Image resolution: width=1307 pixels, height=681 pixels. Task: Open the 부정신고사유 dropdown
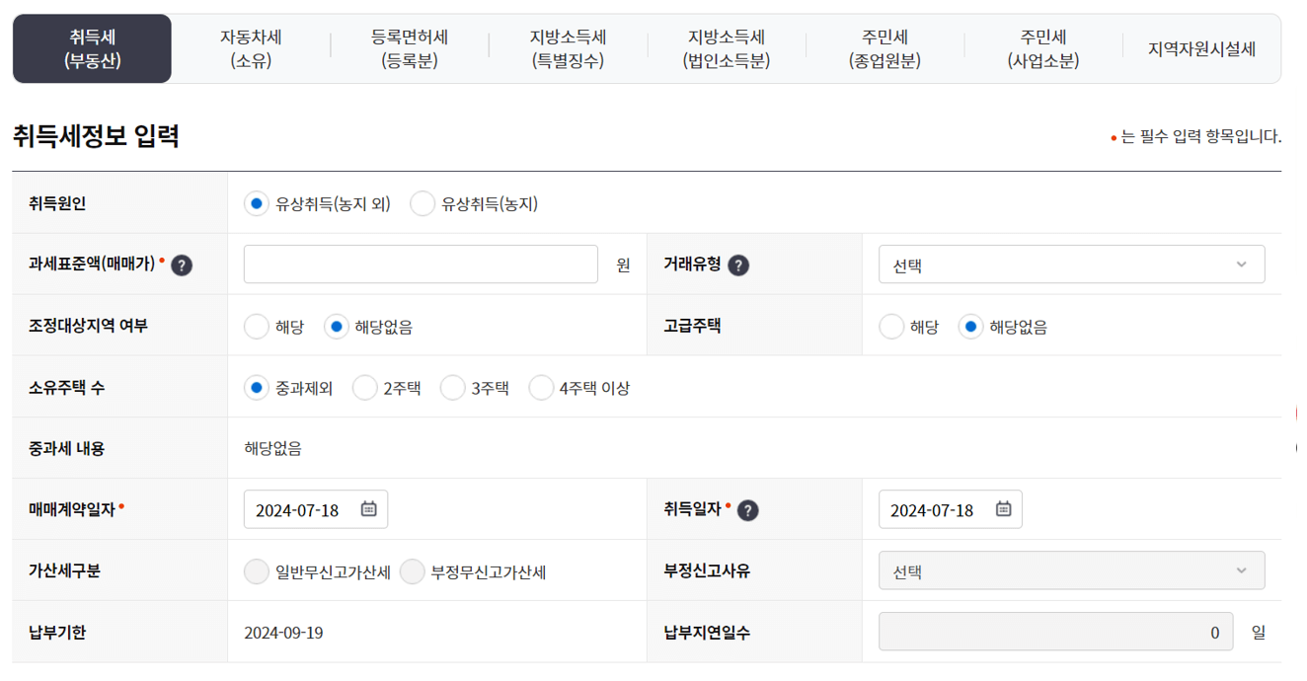pyautogui.click(x=1072, y=569)
